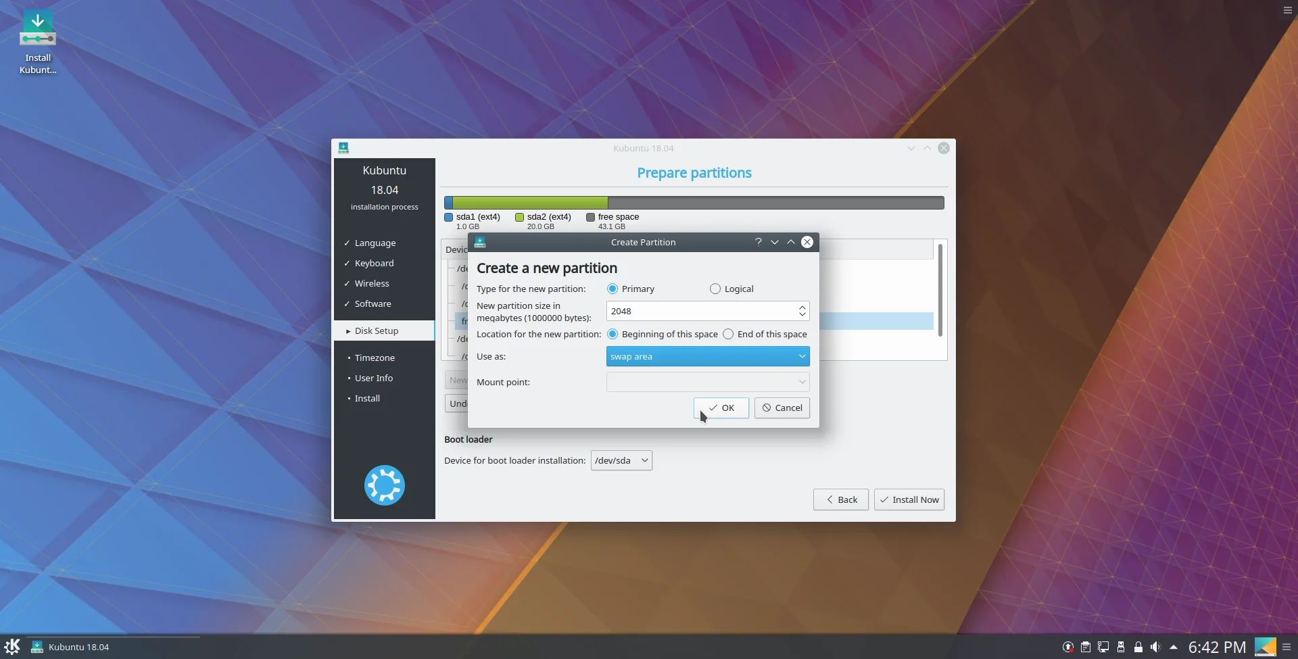The image size is (1298, 659).
Task: Click the 'sda2 (ext4)' legend label
Action: (549, 217)
